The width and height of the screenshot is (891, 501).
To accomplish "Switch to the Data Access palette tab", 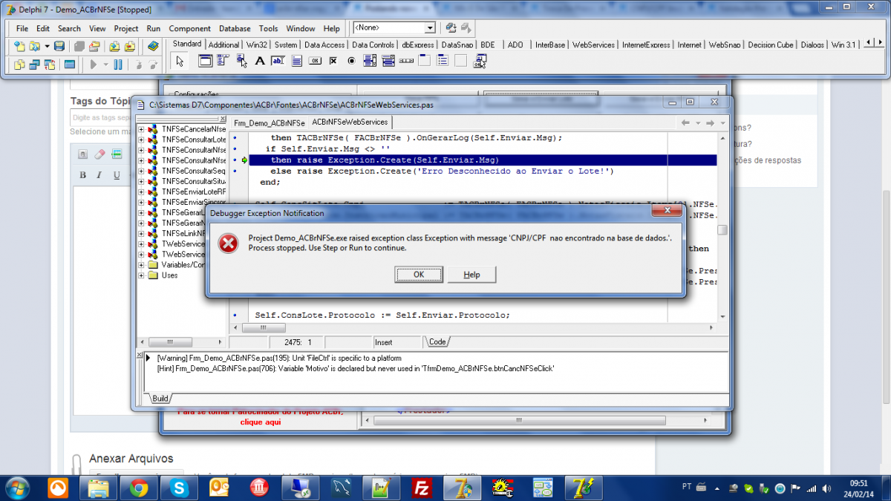I will coord(324,45).
